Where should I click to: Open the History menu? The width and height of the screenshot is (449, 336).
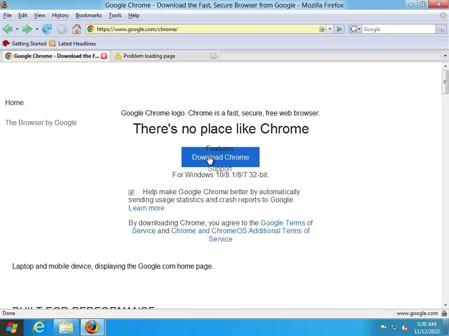point(61,15)
